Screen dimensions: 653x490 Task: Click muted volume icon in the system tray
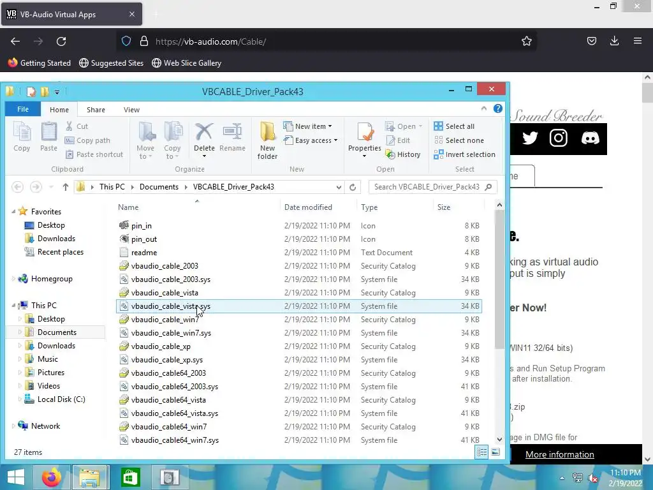592,477
